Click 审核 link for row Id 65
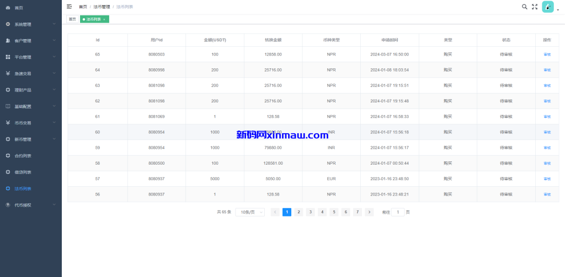Screen dimensions: 565x277 coord(547,55)
